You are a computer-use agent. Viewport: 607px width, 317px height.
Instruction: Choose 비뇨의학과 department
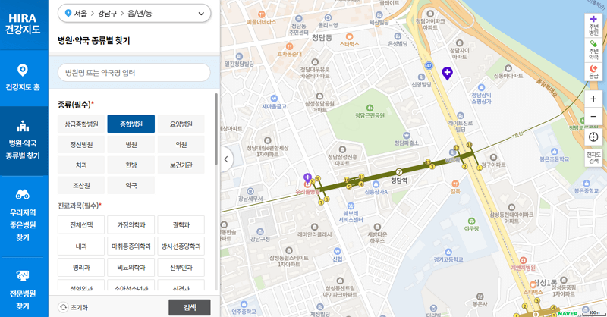[131, 268]
